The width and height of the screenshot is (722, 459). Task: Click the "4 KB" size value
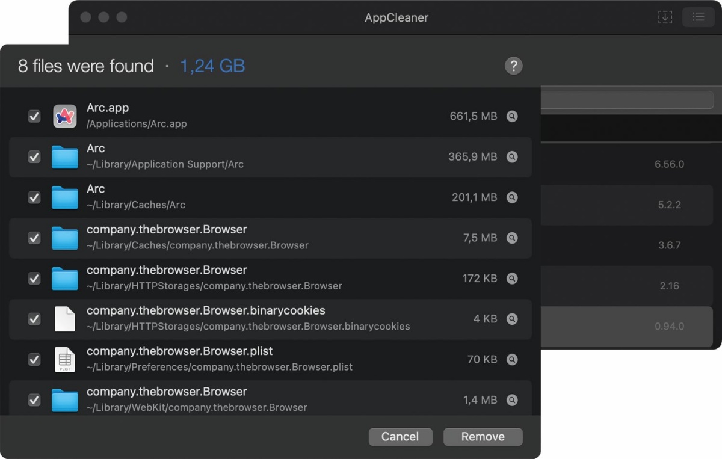click(x=486, y=319)
